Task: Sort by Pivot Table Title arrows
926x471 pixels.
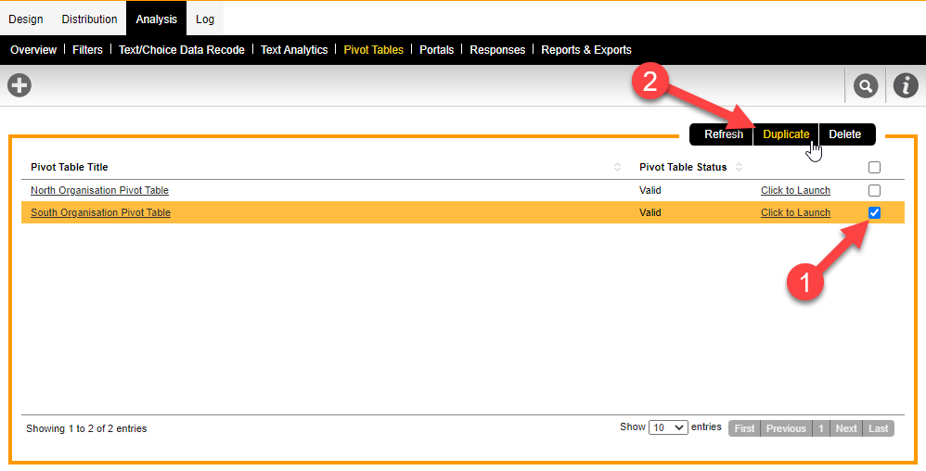Action: 617,167
